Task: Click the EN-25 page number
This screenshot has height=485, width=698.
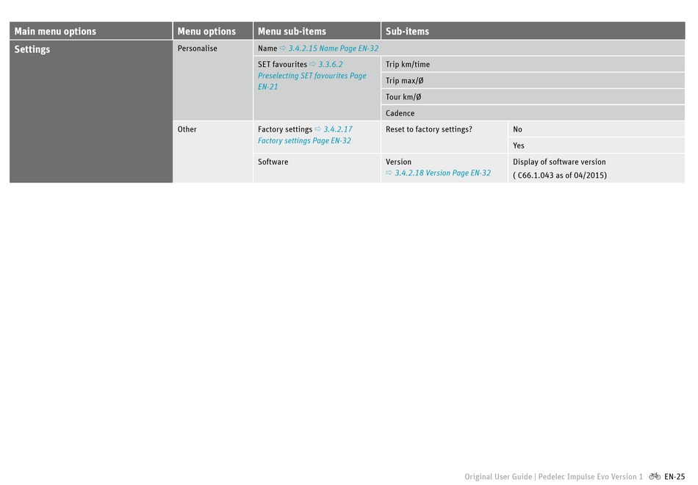Action: [x=674, y=476]
